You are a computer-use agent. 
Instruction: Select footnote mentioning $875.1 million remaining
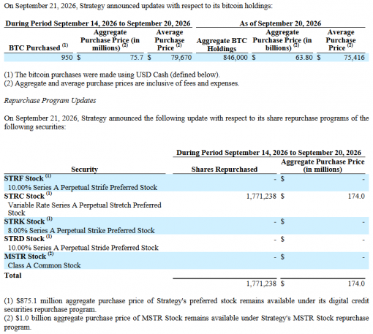186,305
